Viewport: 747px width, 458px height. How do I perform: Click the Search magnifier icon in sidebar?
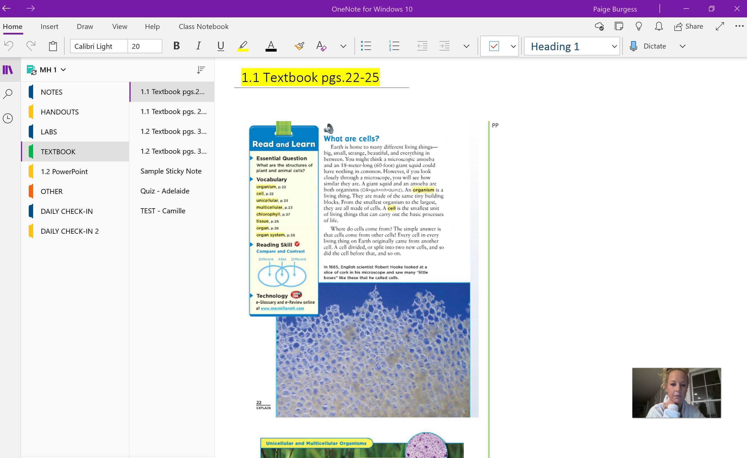(x=8, y=94)
